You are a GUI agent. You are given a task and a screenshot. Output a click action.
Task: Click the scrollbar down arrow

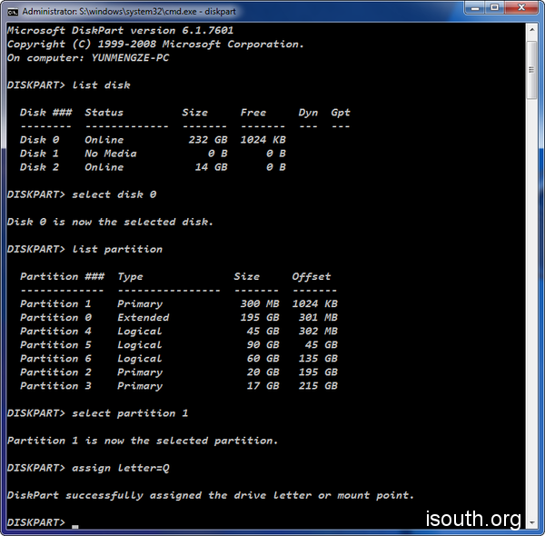[x=533, y=523]
